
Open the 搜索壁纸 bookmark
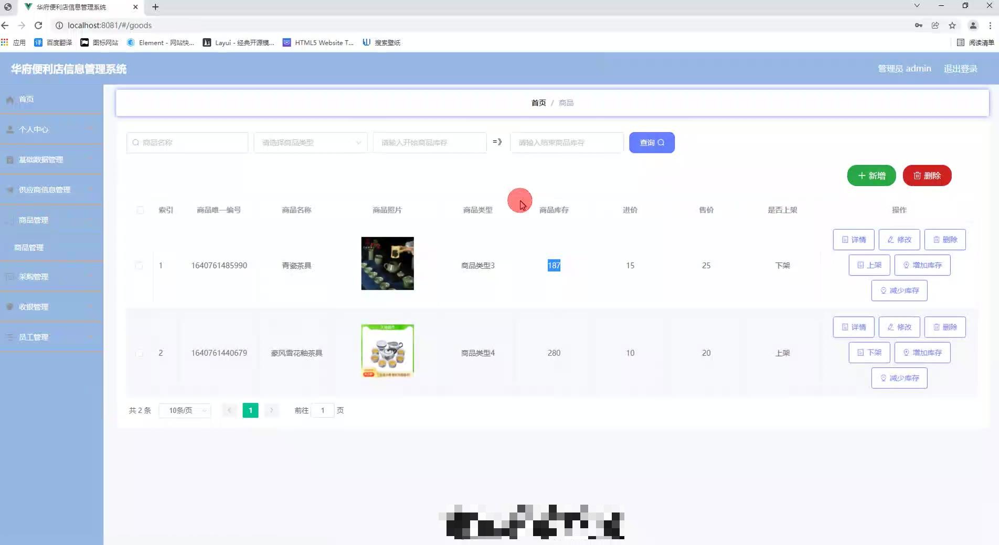381,42
